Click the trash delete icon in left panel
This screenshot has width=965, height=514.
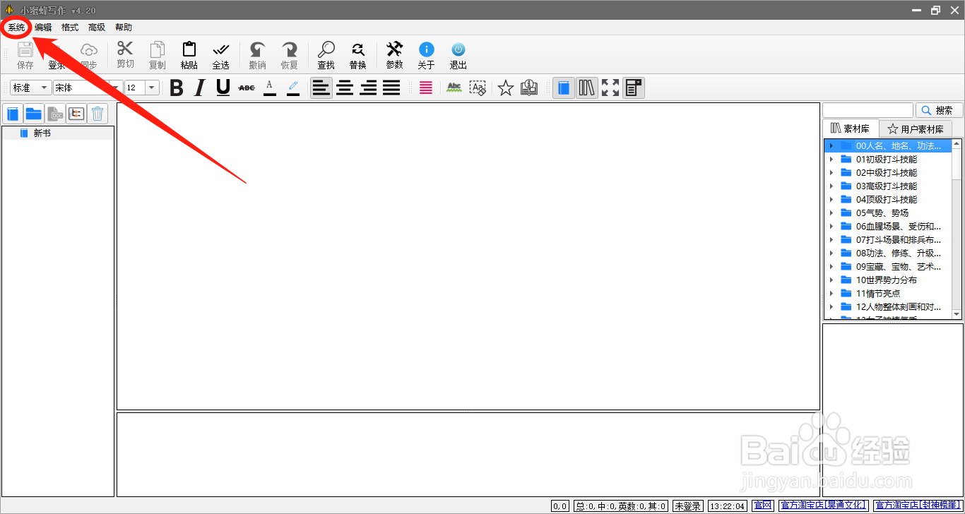coord(98,114)
